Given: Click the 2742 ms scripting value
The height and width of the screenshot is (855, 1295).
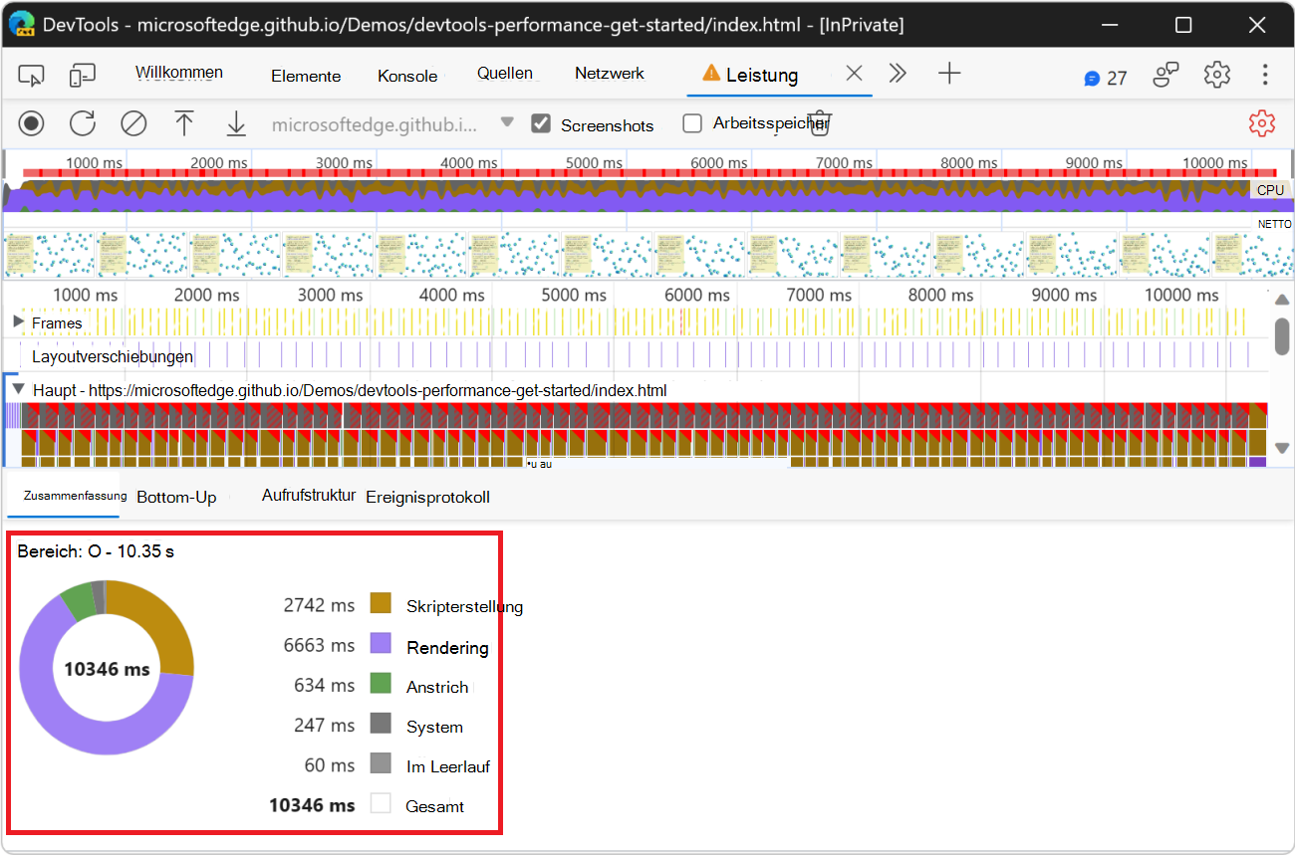Looking at the screenshot, I should click(x=319, y=604).
